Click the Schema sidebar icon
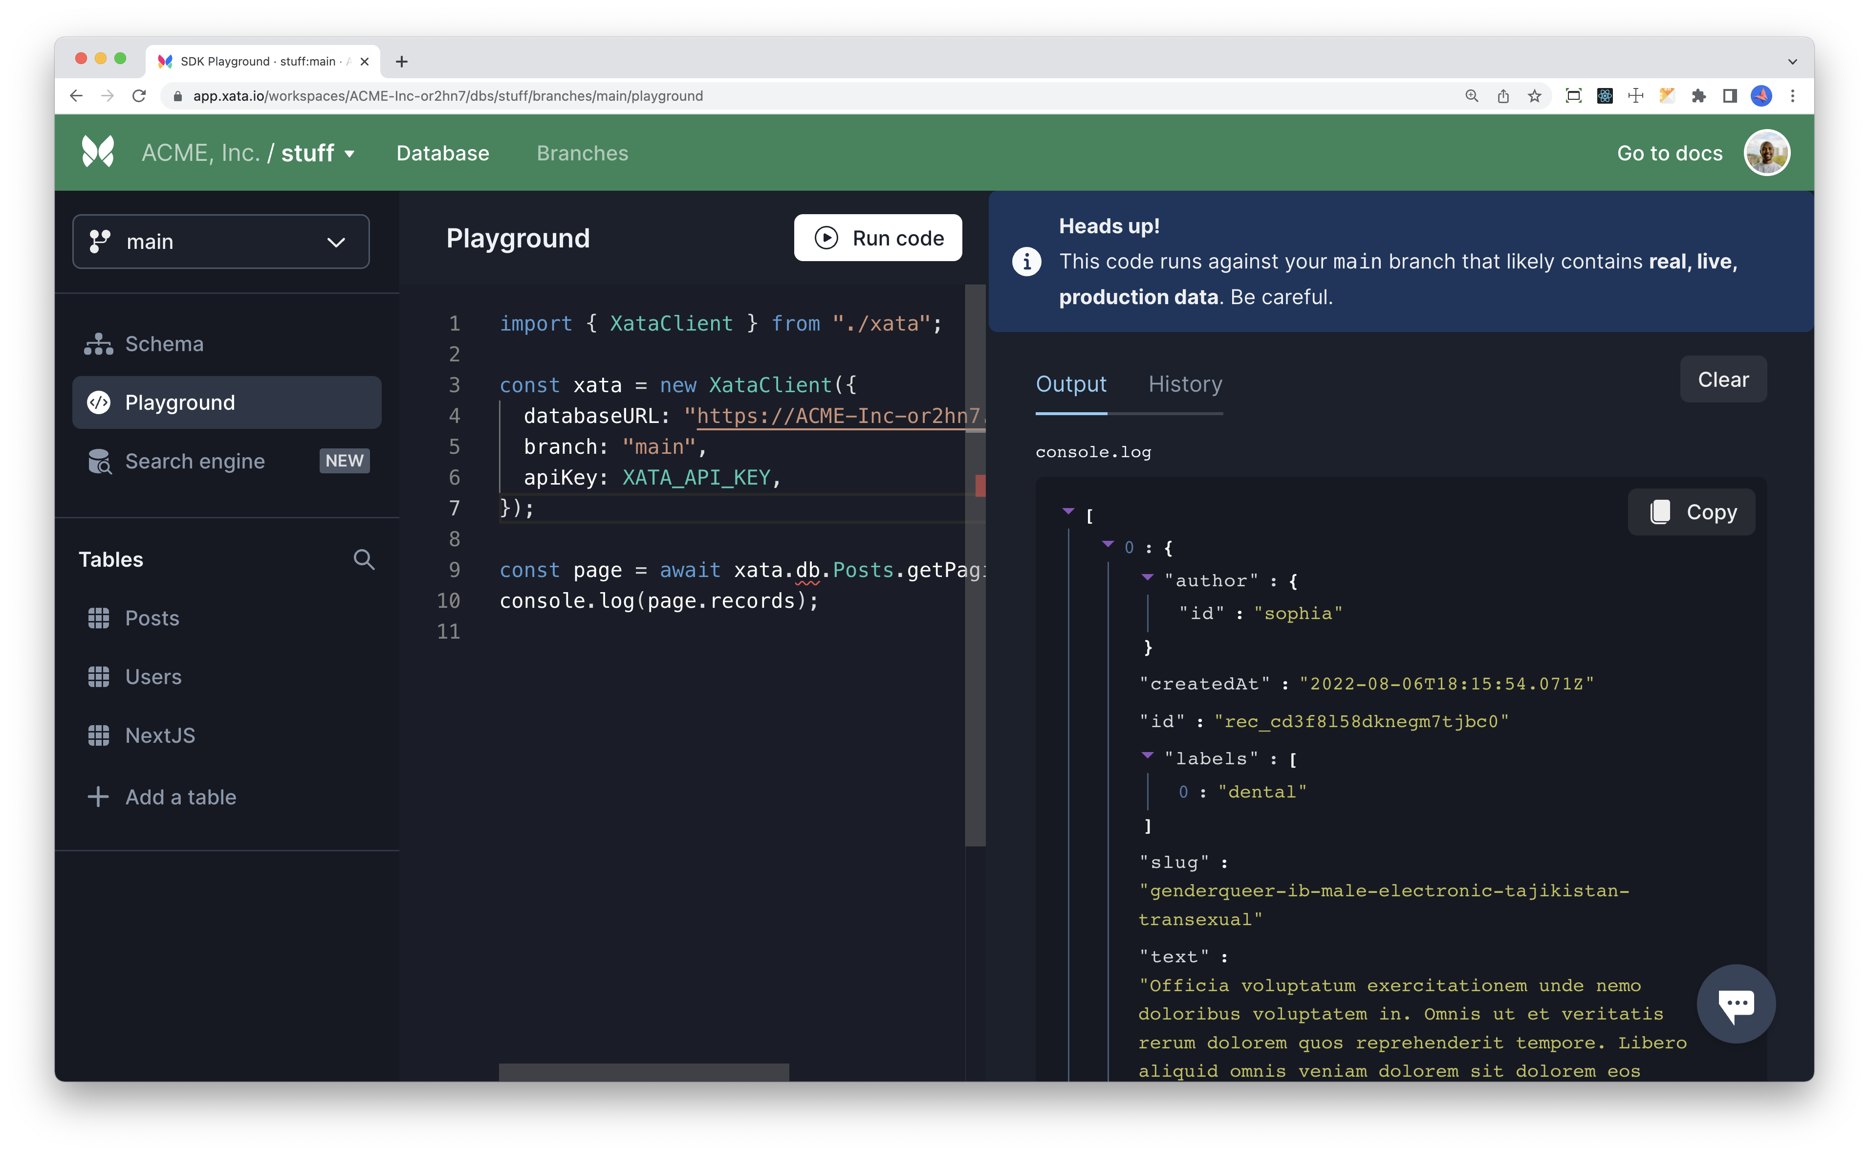Viewport: 1869px width, 1154px height. (98, 344)
